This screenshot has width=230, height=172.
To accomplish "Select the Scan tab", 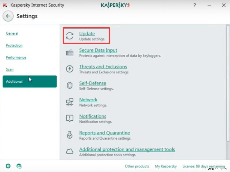I will click(x=10, y=69).
